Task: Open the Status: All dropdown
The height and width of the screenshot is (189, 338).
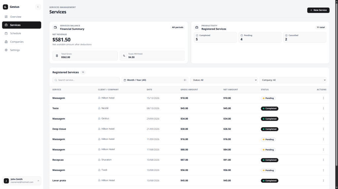Action: 224,80
